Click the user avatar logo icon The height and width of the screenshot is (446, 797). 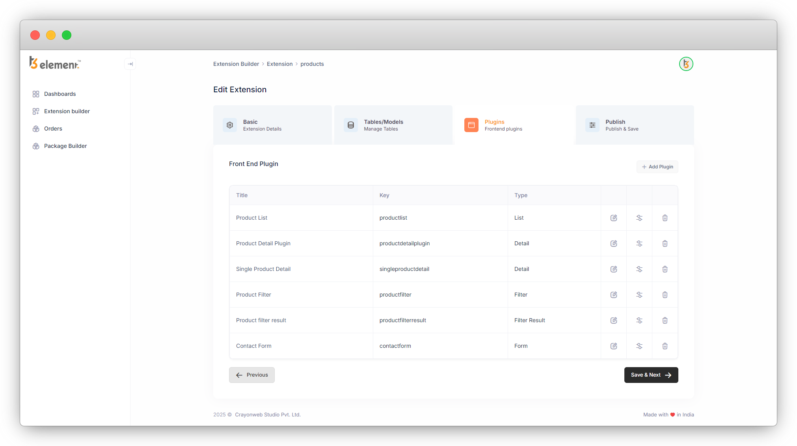coord(686,64)
